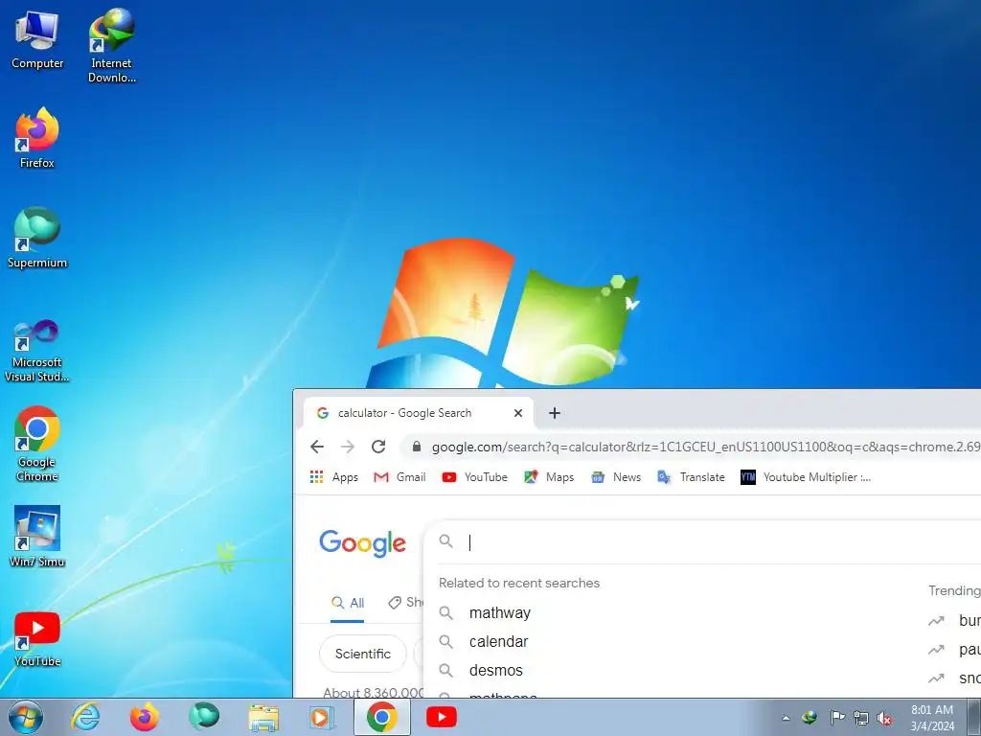Select the All search results tab

[x=348, y=603]
